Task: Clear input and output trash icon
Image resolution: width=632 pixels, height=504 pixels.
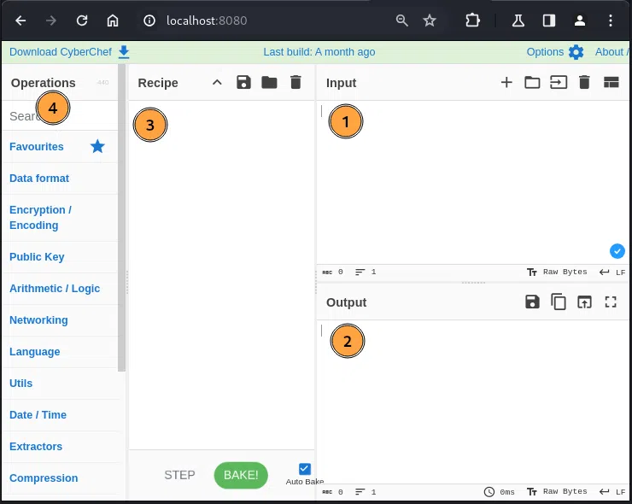Action: click(584, 82)
